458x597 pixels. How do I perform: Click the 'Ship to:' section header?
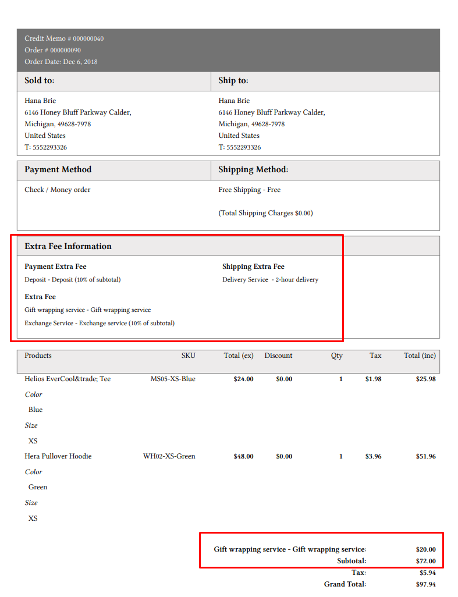coord(233,81)
